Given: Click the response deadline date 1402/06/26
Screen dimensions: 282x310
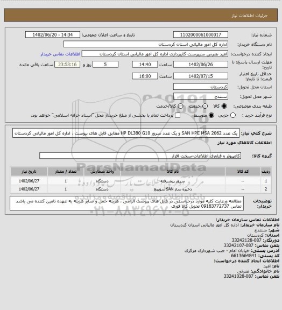Looking at the screenshot, I should 201,65.
